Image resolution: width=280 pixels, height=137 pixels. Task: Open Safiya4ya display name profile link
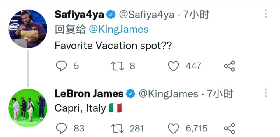(79, 15)
